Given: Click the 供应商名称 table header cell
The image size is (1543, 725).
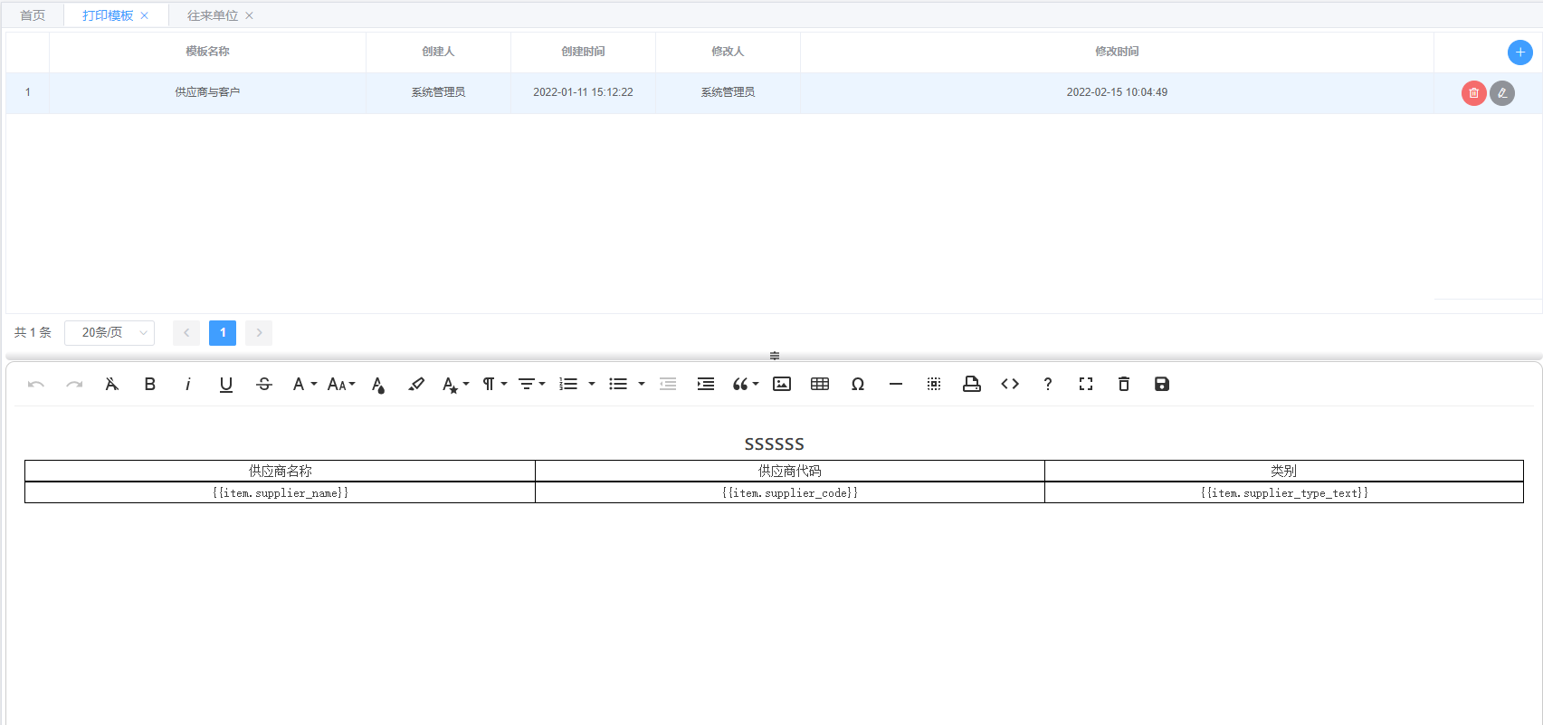Looking at the screenshot, I should (x=280, y=471).
